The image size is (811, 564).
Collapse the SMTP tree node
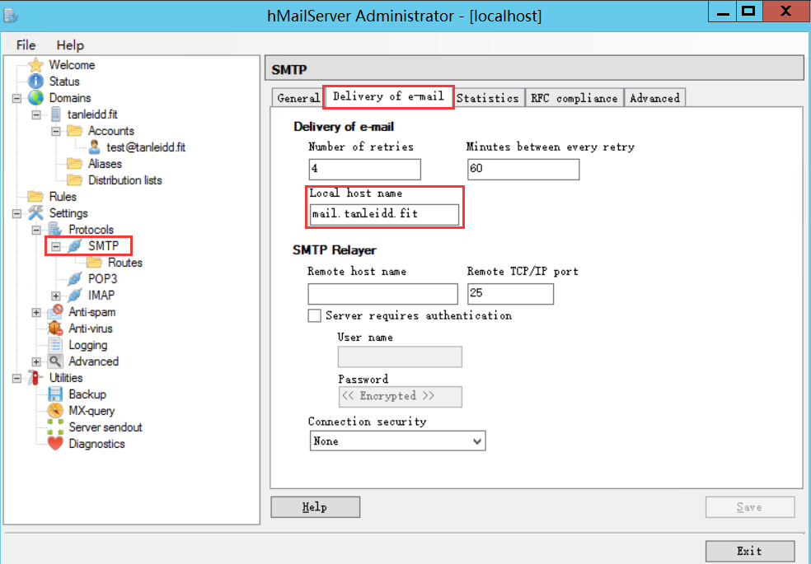point(56,246)
